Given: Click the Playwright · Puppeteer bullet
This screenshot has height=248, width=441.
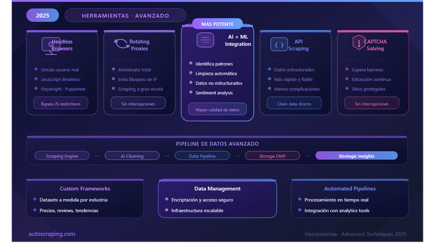Looking at the screenshot, I should tap(64, 89).
